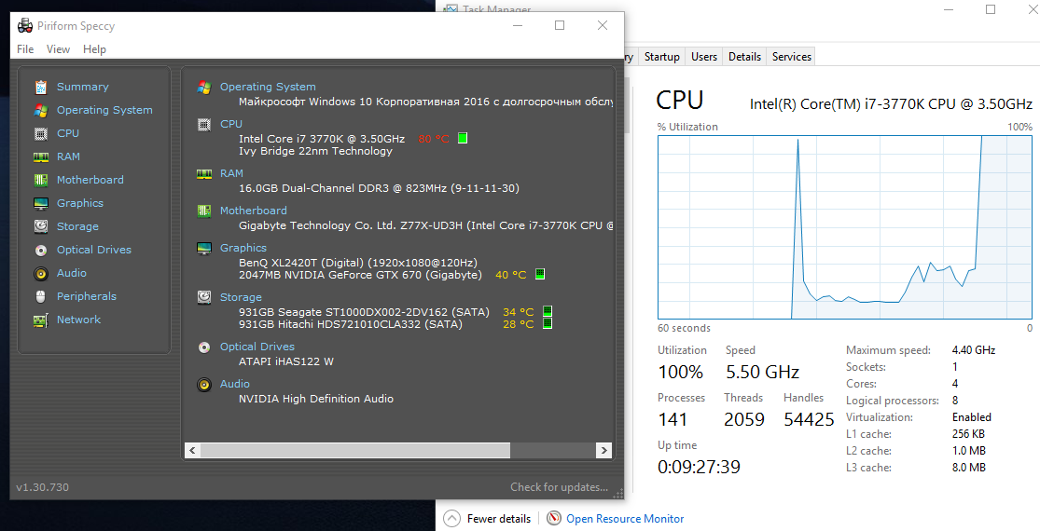Click the BenQ XL2420T monitor text line
The width and height of the screenshot is (1040, 531).
click(x=357, y=262)
